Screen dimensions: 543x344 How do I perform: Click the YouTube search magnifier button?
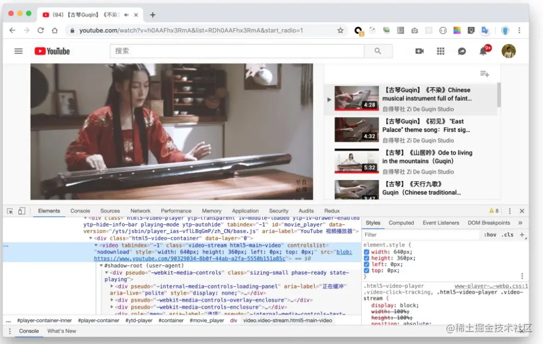[x=378, y=51]
